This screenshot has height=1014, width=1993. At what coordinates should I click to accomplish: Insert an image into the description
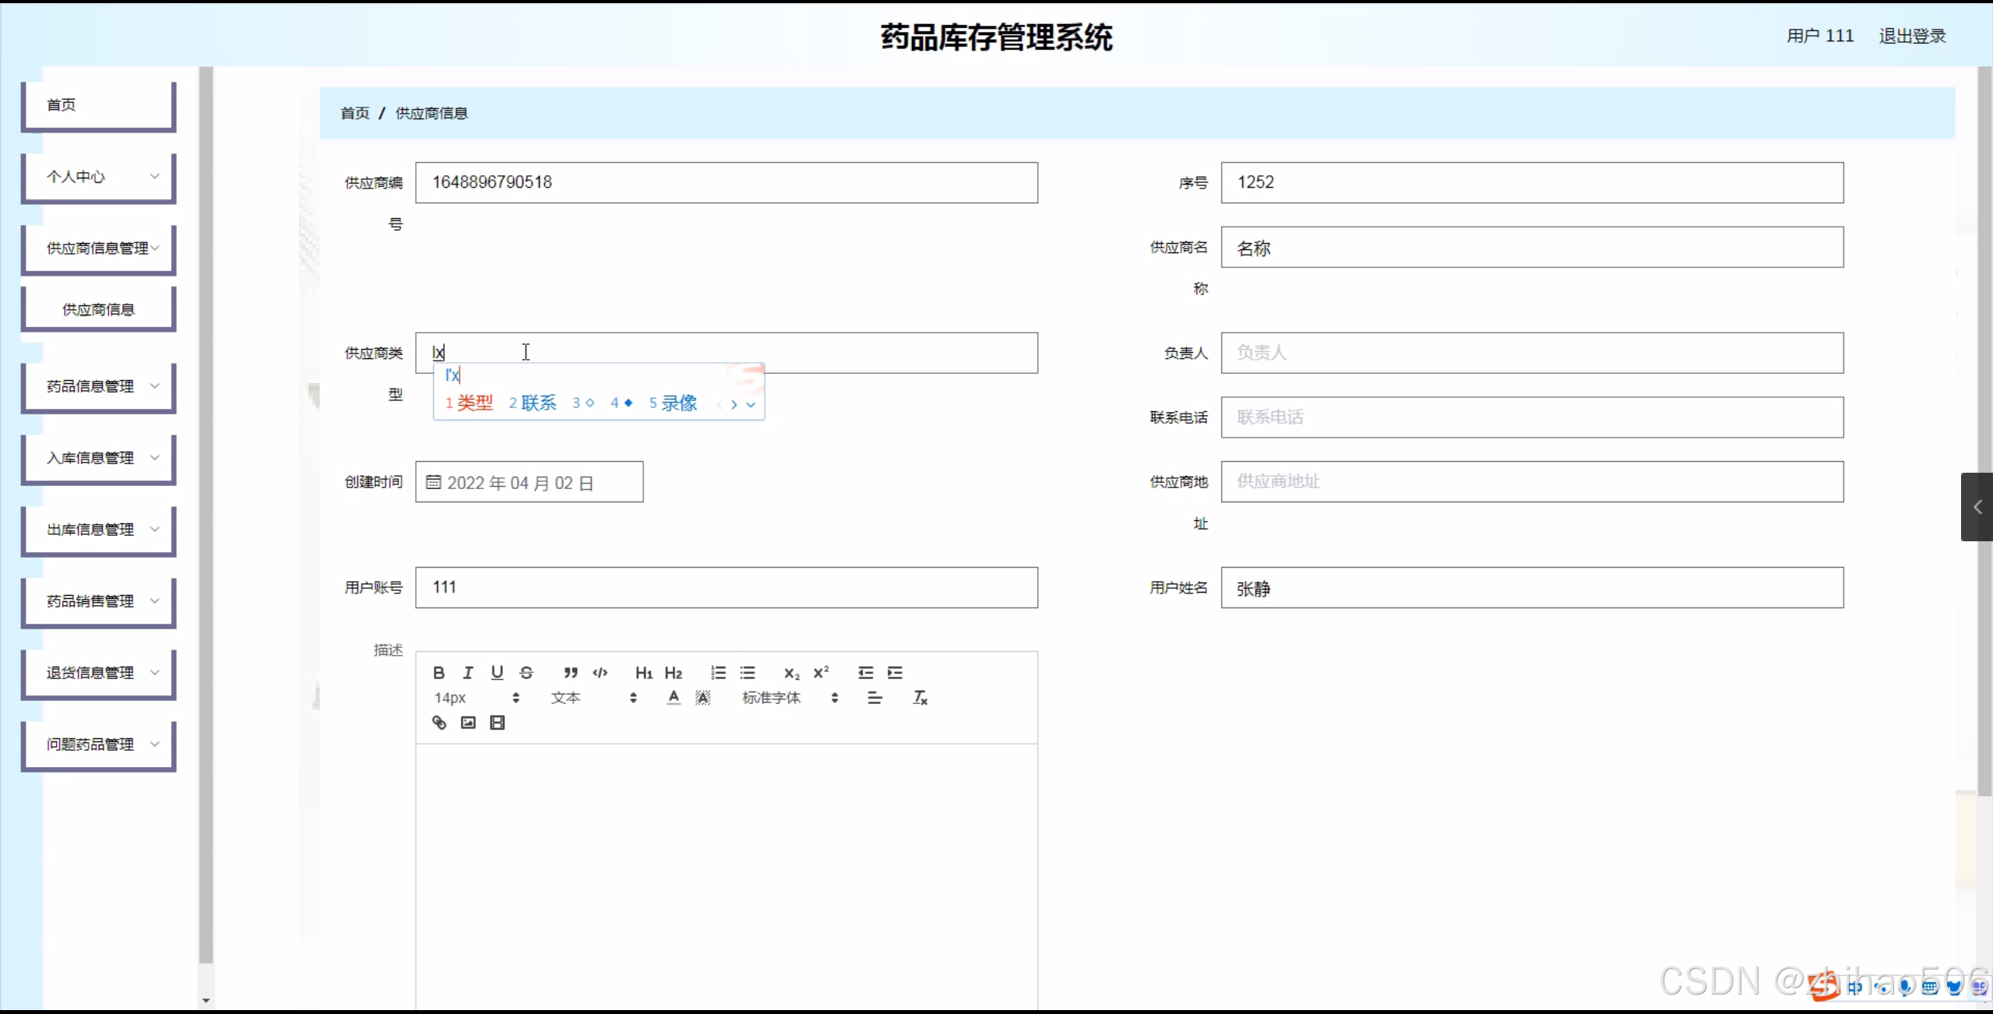coord(467,722)
